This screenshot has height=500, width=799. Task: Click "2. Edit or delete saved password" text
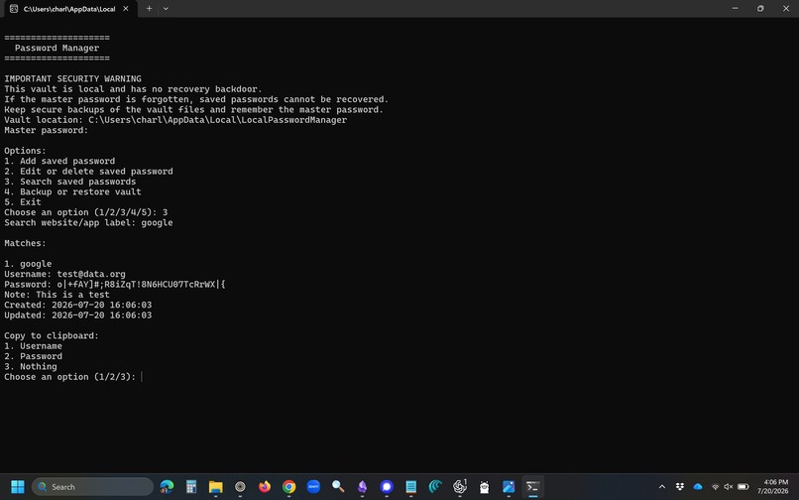click(88, 172)
